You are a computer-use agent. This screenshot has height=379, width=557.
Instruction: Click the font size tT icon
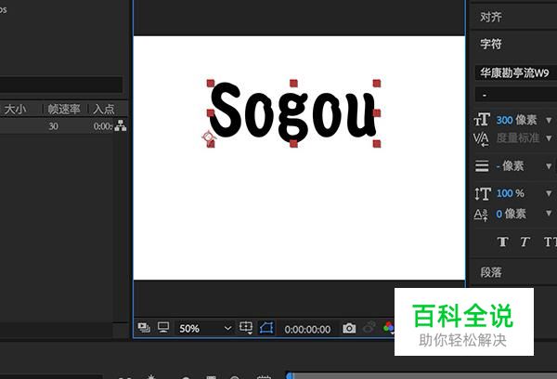(x=482, y=120)
